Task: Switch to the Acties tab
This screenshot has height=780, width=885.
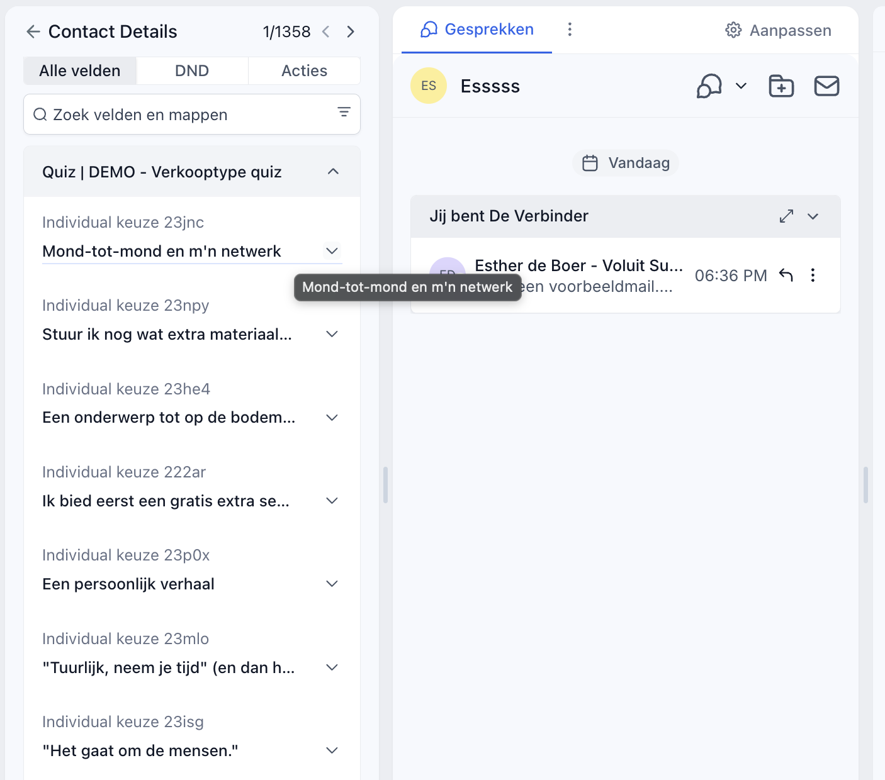Action: 304,70
